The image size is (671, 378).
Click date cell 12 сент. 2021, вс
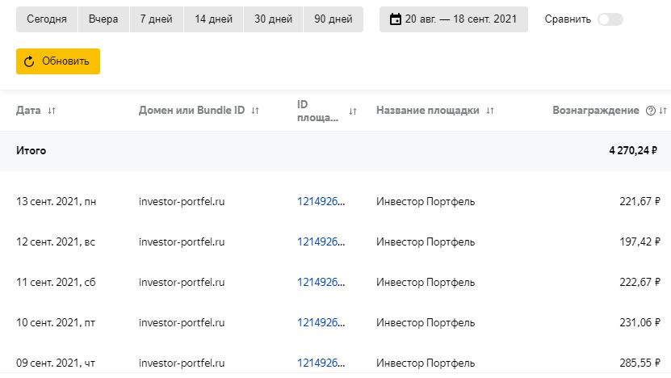[x=56, y=241]
